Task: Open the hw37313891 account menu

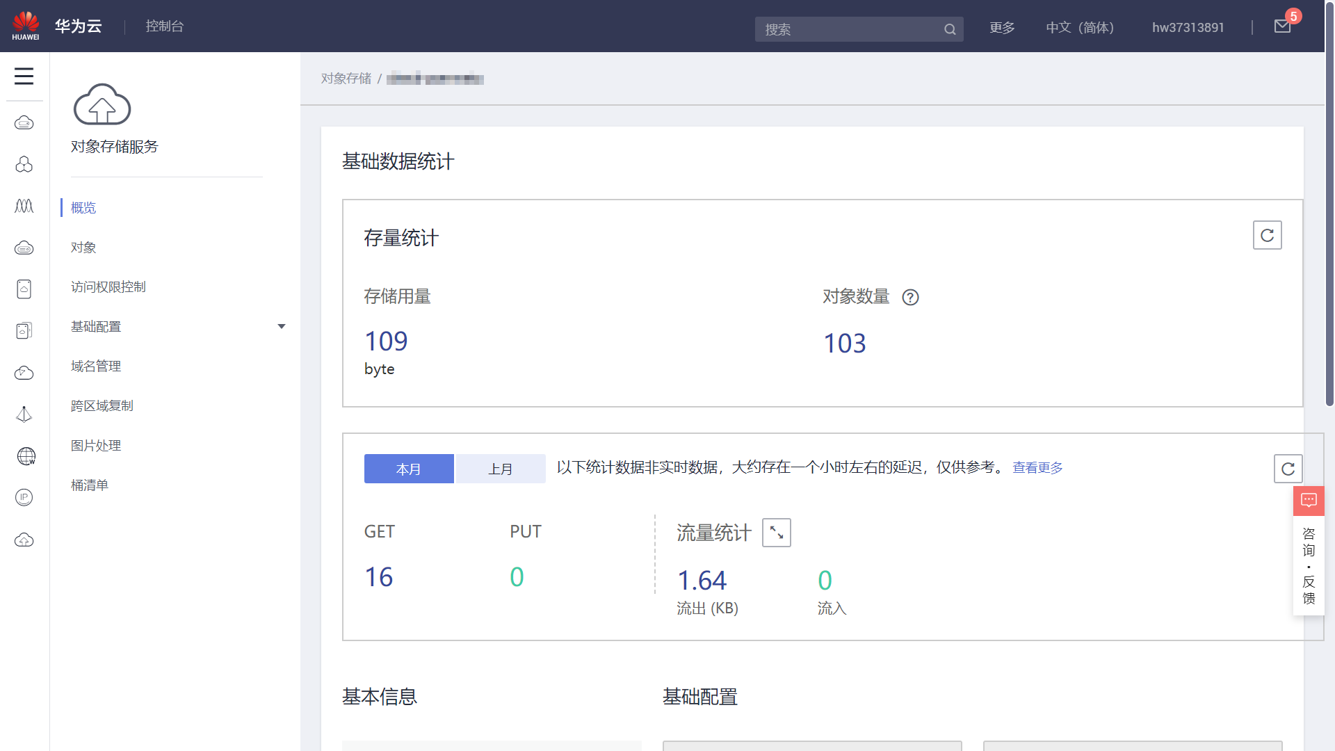Action: point(1188,28)
